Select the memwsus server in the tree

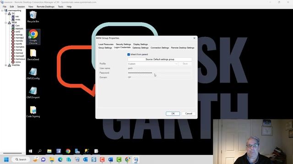tap(20, 59)
